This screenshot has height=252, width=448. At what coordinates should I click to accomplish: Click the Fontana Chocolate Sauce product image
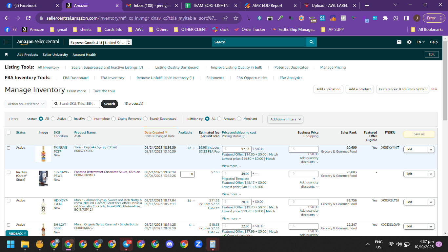pos(43,178)
